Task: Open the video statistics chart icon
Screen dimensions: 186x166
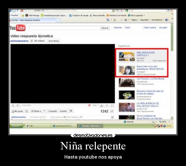Action: (112, 111)
